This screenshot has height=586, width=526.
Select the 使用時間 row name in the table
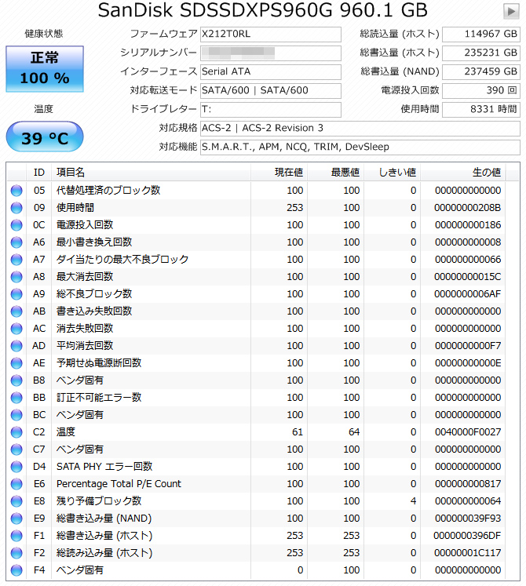click(75, 207)
